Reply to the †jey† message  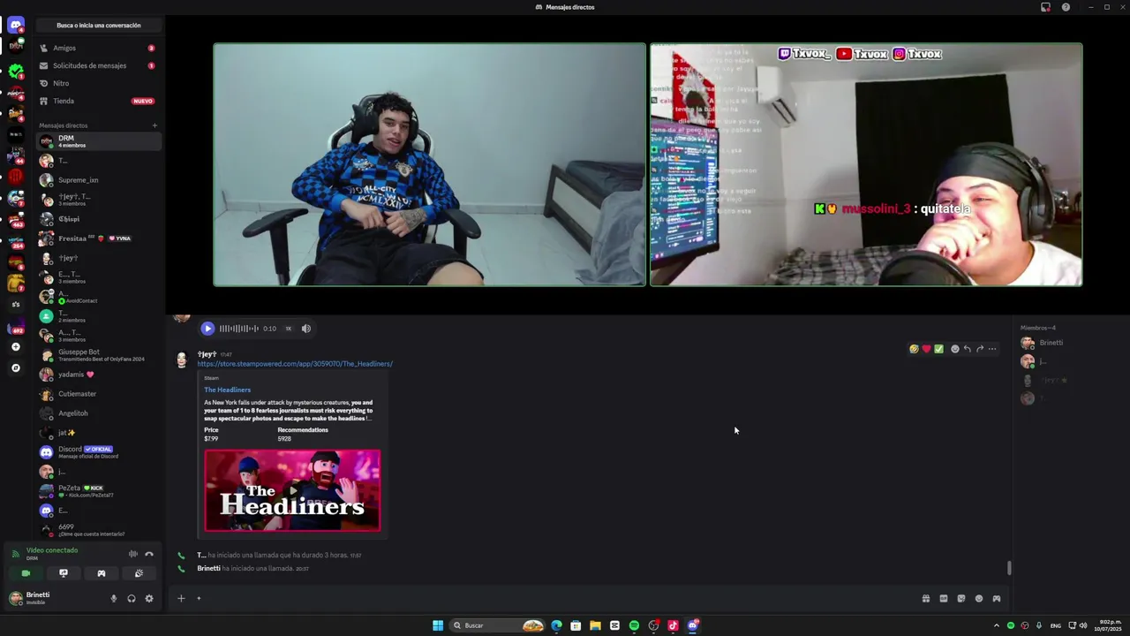click(967, 349)
